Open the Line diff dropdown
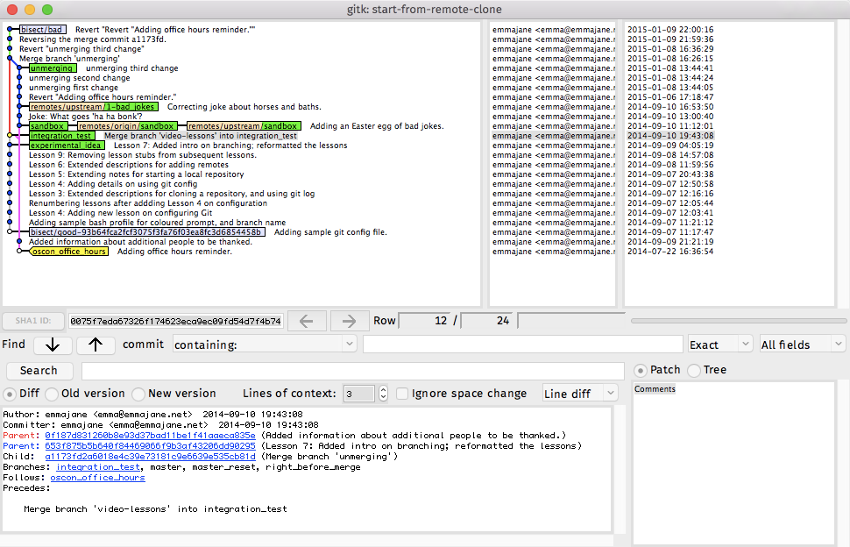Screen dimensions: 850x547 579,393
